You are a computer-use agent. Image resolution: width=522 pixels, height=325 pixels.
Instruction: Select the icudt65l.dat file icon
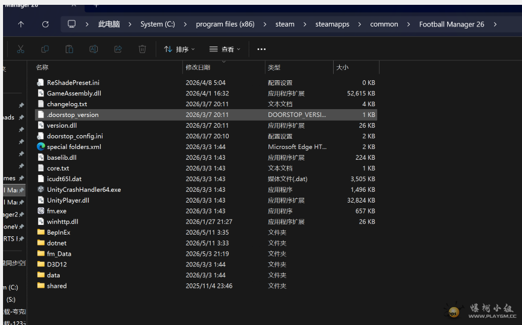[x=40, y=178]
